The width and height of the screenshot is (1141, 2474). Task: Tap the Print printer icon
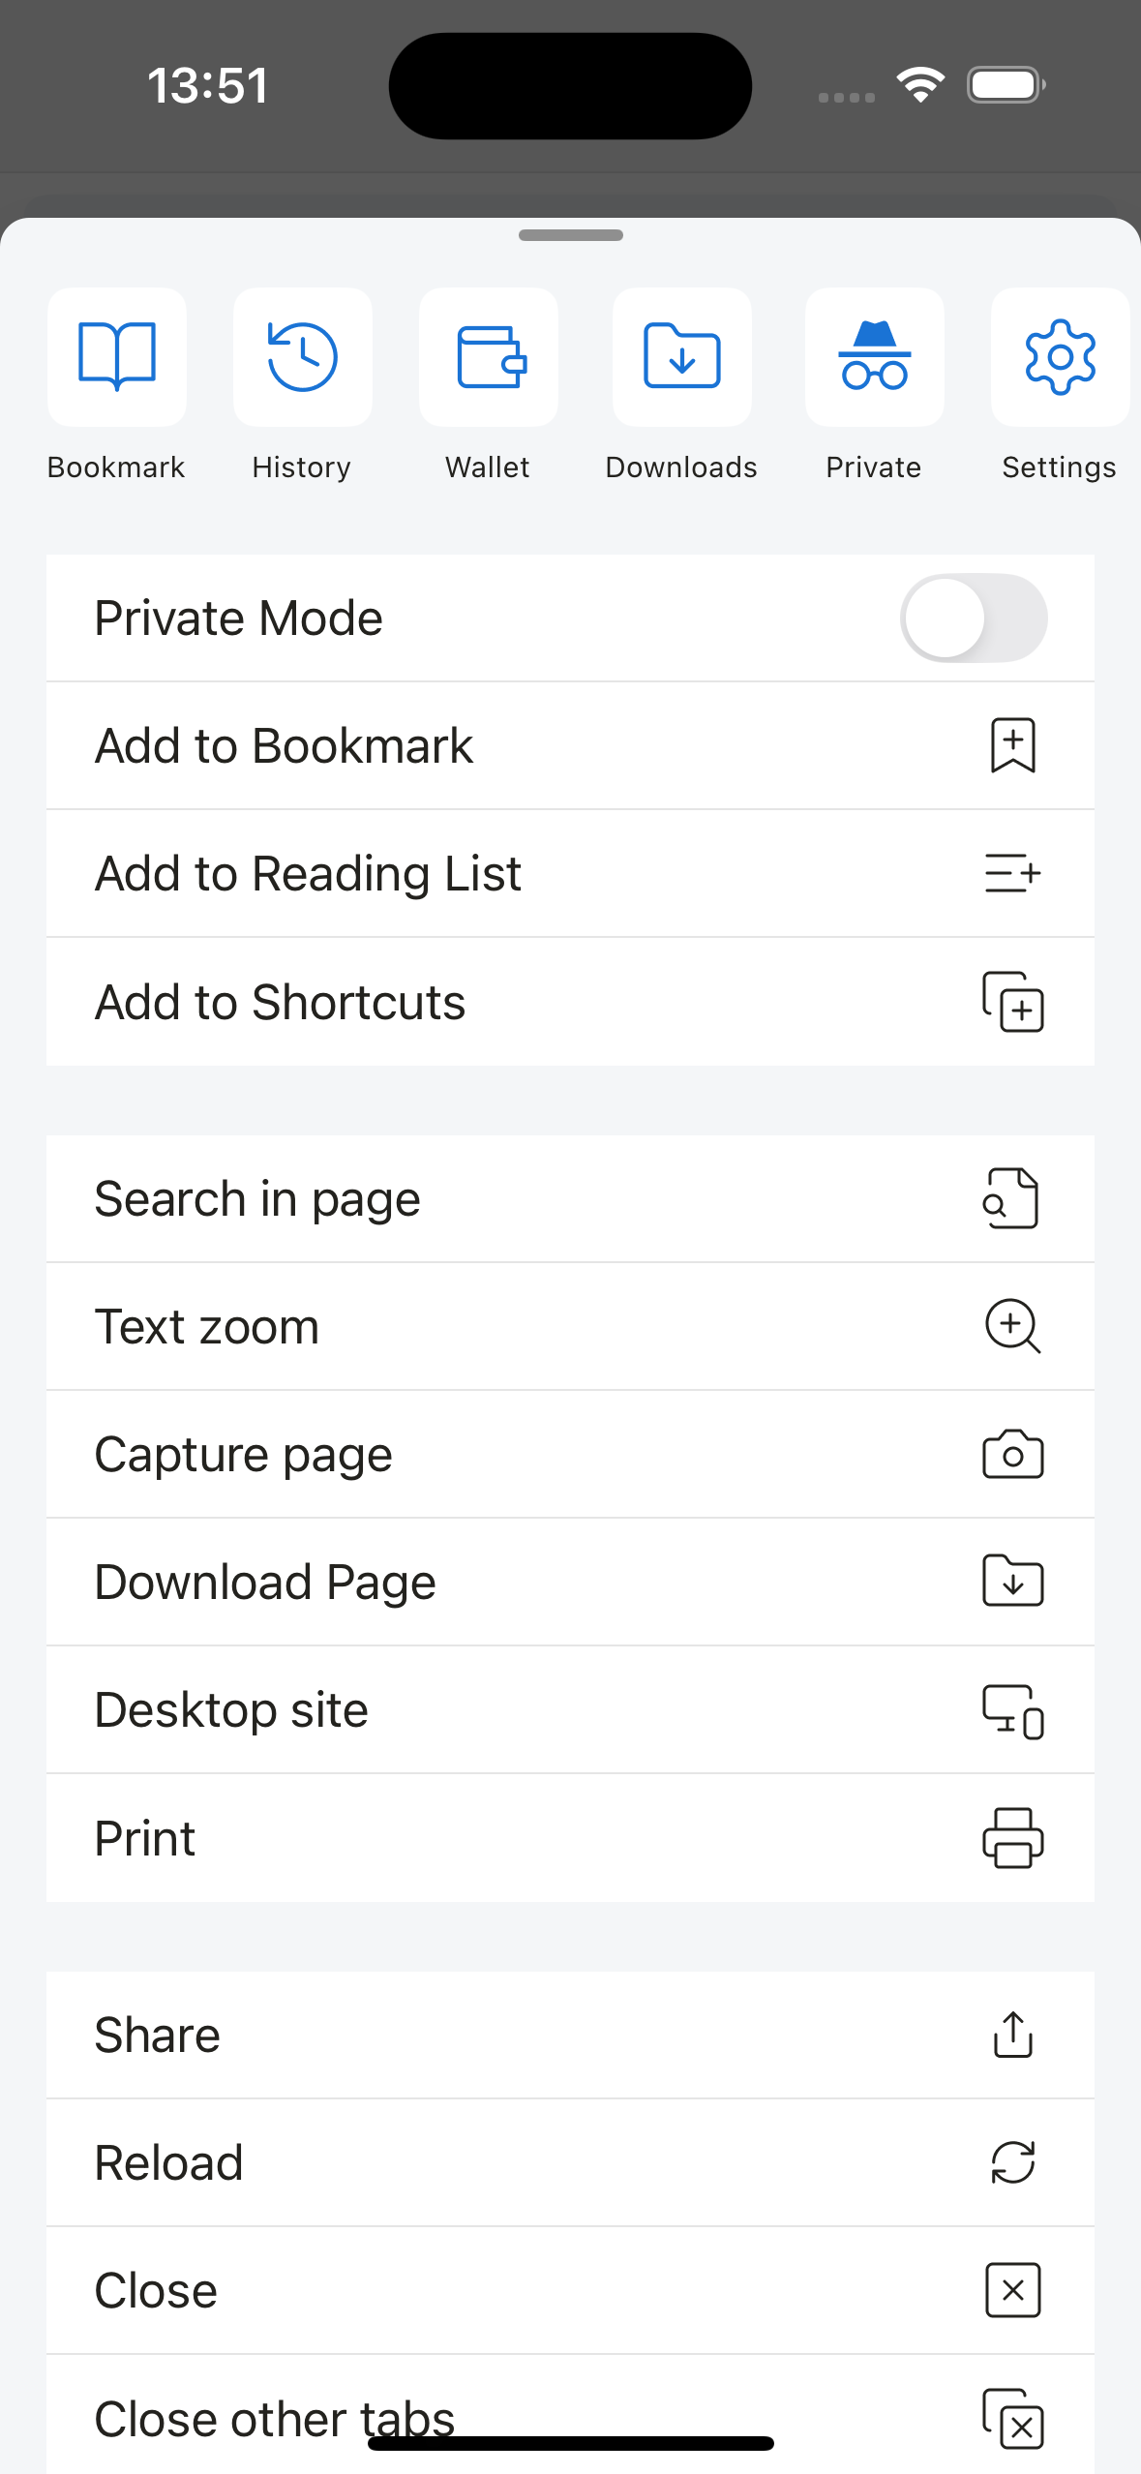pos(1012,1837)
